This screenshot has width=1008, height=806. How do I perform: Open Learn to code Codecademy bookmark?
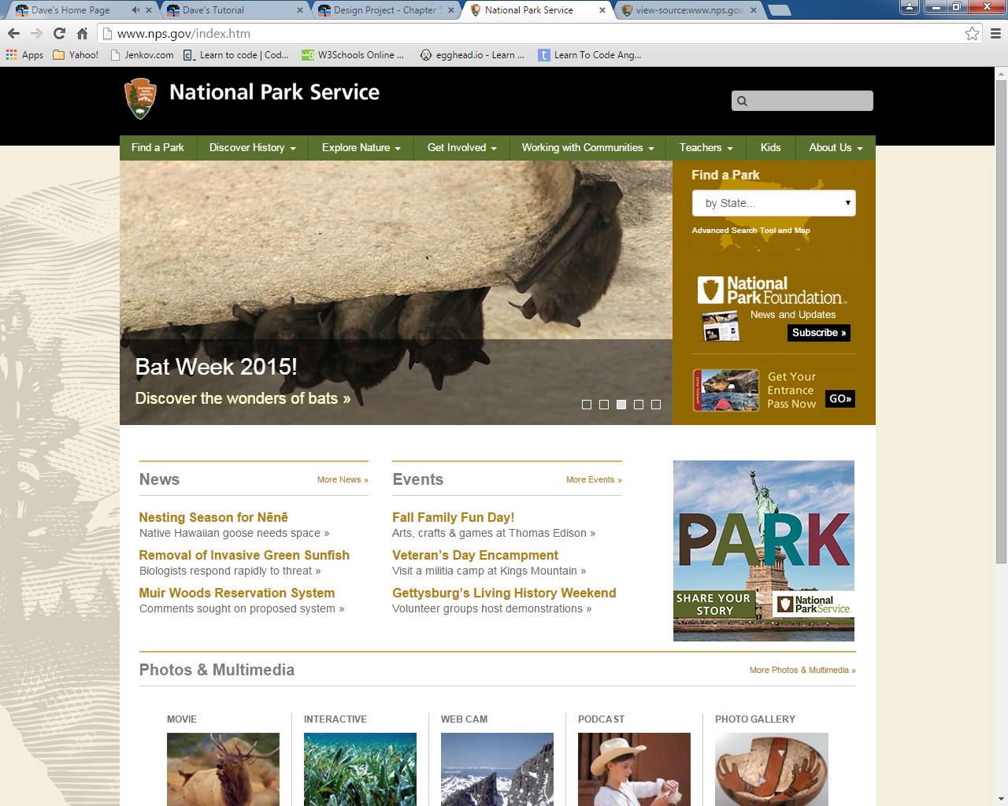pos(236,55)
